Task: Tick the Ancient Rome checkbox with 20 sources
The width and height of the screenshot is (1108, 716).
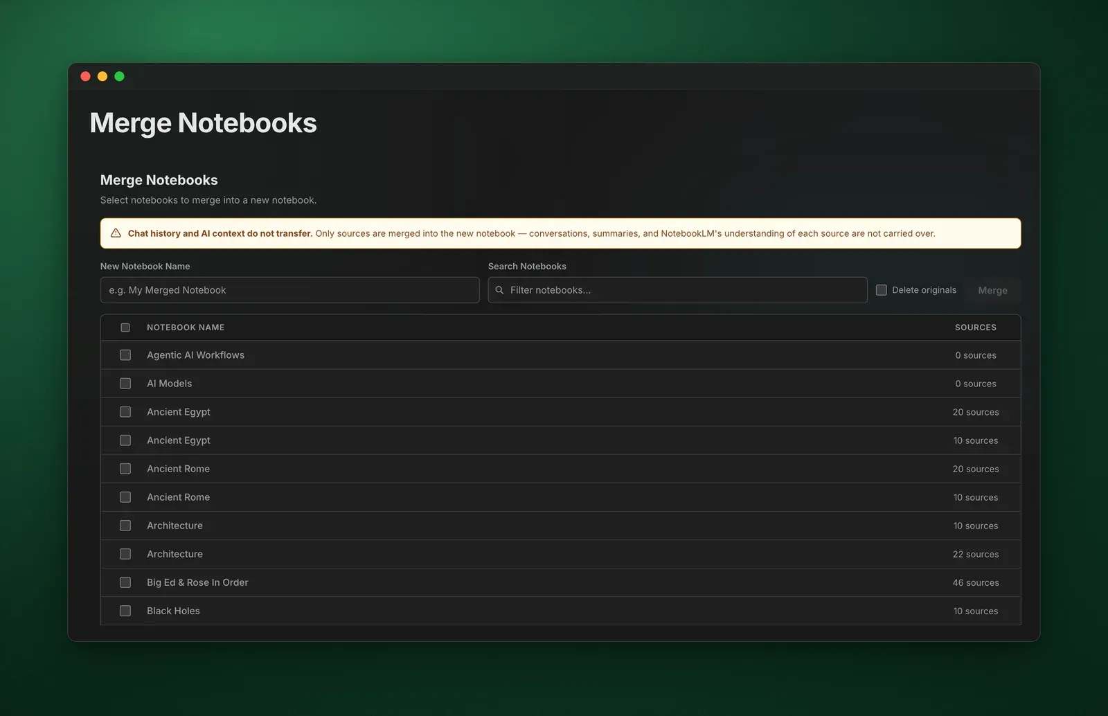Action: (125, 469)
